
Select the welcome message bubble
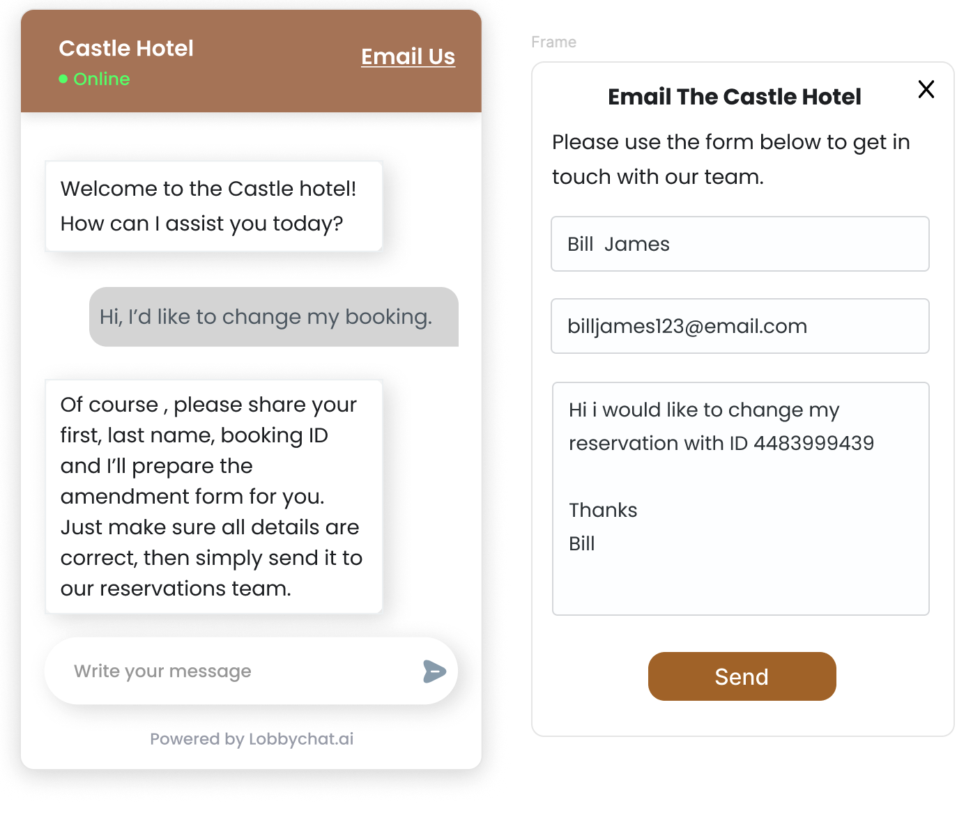[213, 206]
